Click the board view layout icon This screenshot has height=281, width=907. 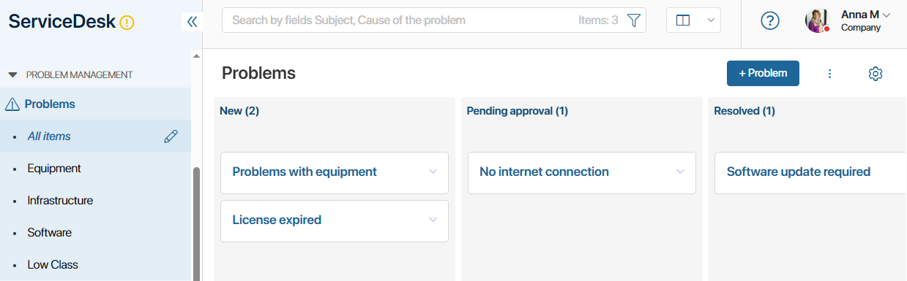[683, 20]
